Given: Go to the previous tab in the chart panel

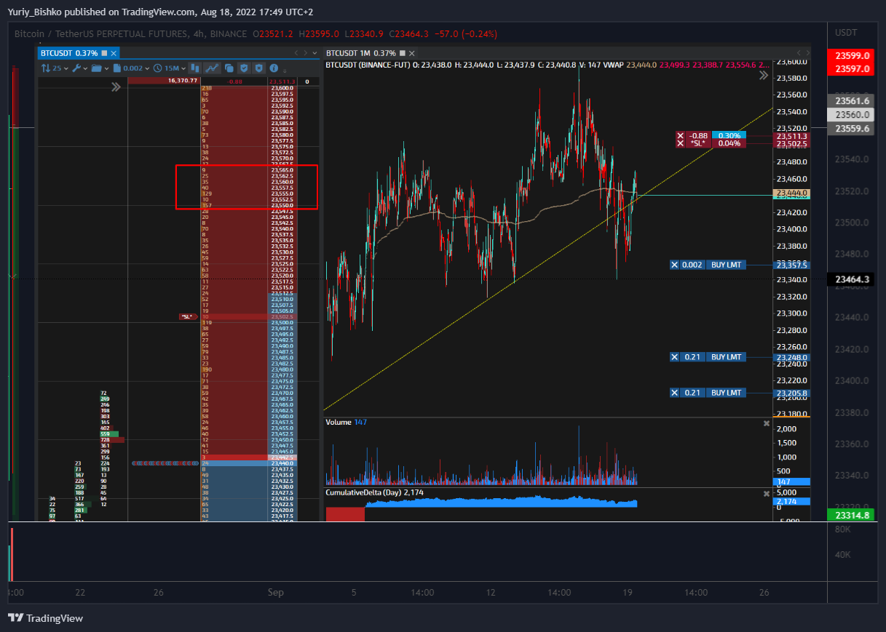Looking at the screenshot, I should (798, 53).
